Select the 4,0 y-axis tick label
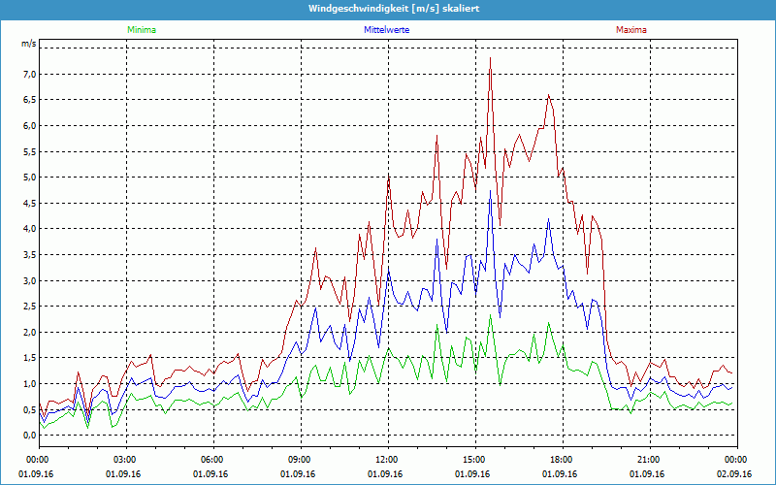 [29, 229]
